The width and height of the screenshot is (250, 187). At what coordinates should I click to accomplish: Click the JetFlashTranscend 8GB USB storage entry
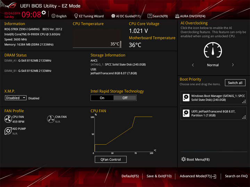(x=114, y=73)
